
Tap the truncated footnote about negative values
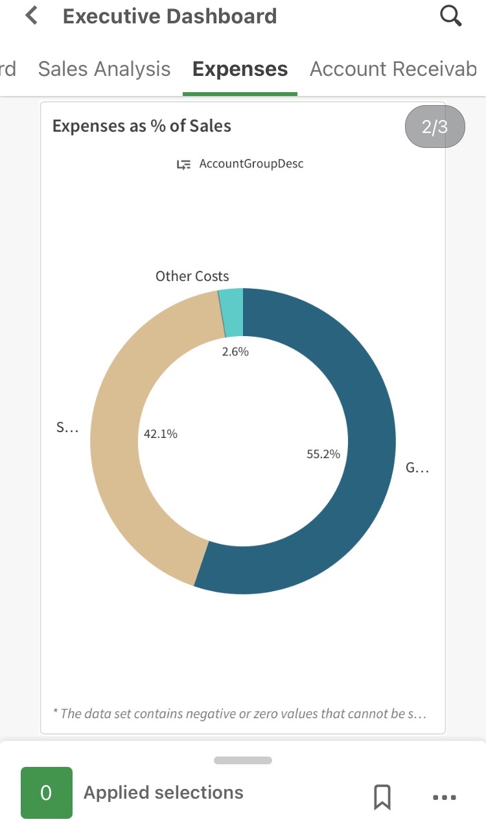240,713
